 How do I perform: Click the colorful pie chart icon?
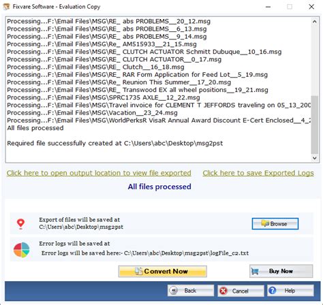point(22,250)
